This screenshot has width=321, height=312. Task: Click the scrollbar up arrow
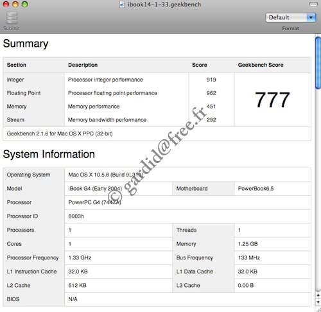click(318, 295)
